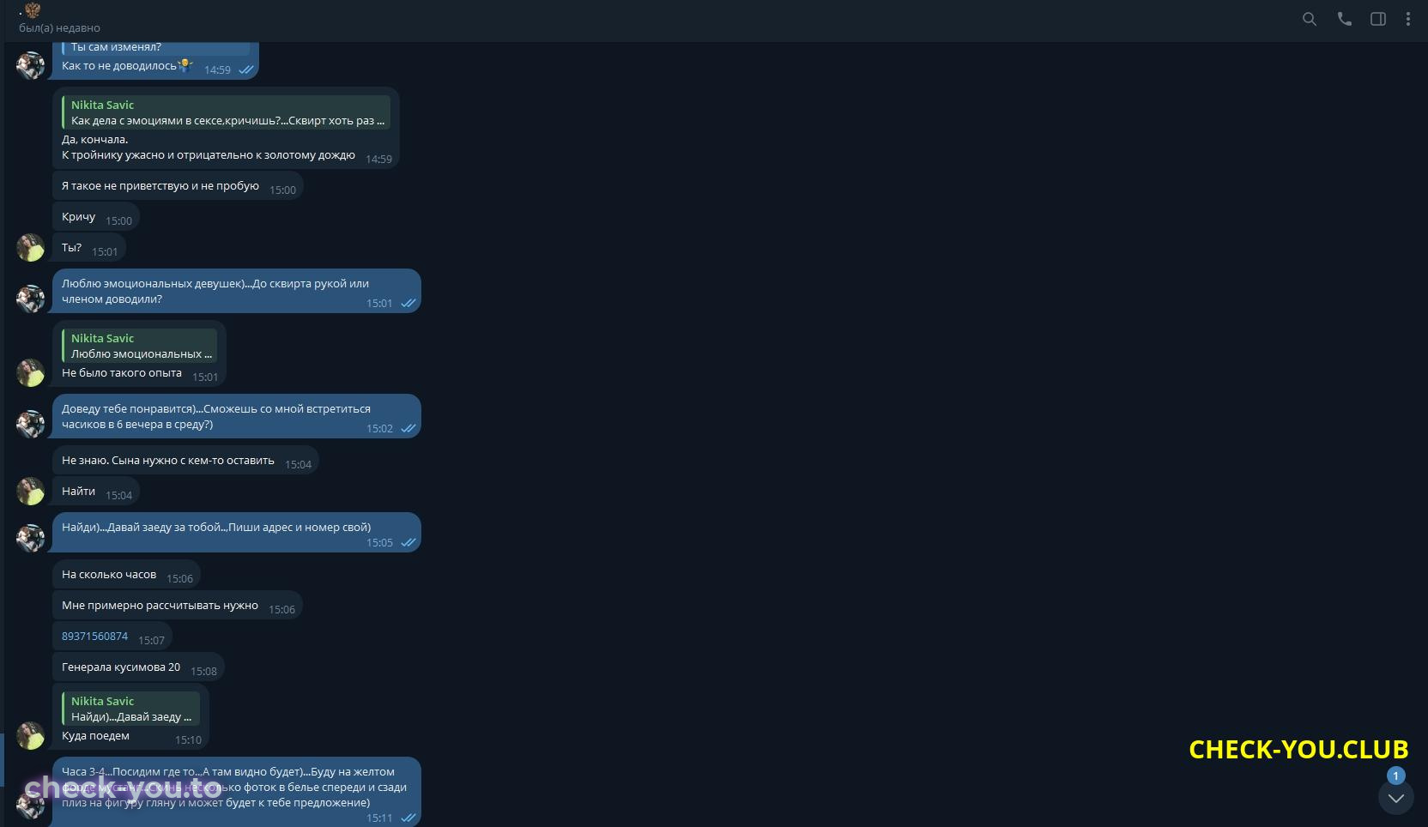Click avatar beside 'Ты?' message
Screen dimensions: 1428x827
(x=31, y=248)
